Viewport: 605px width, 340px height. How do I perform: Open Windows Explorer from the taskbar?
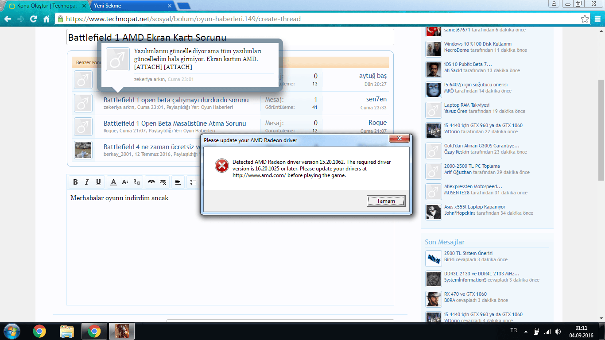(x=67, y=331)
